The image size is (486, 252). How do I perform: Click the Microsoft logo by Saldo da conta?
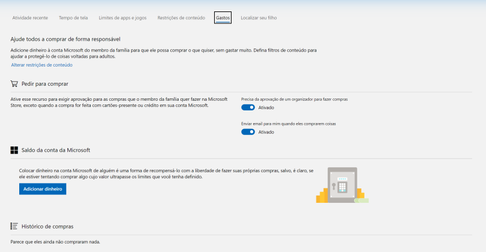click(x=14, y=150)
